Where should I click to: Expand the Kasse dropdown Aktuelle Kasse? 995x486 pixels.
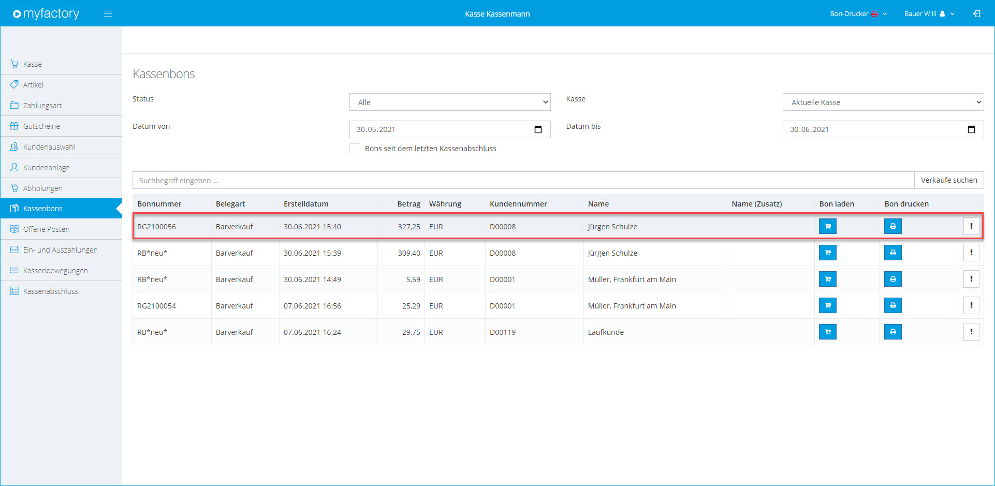[883, 102]
